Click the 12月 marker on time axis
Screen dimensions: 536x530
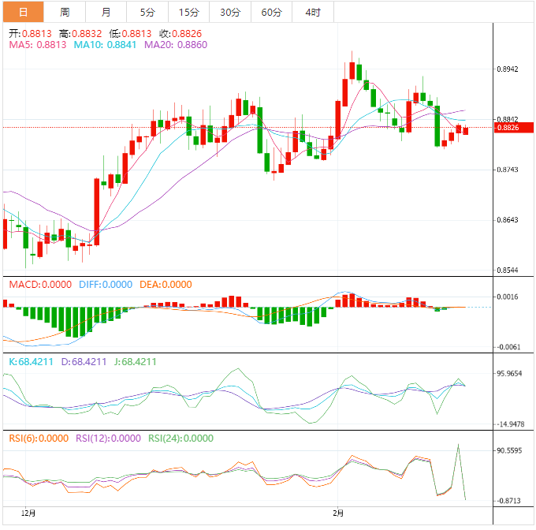(28, 511)
